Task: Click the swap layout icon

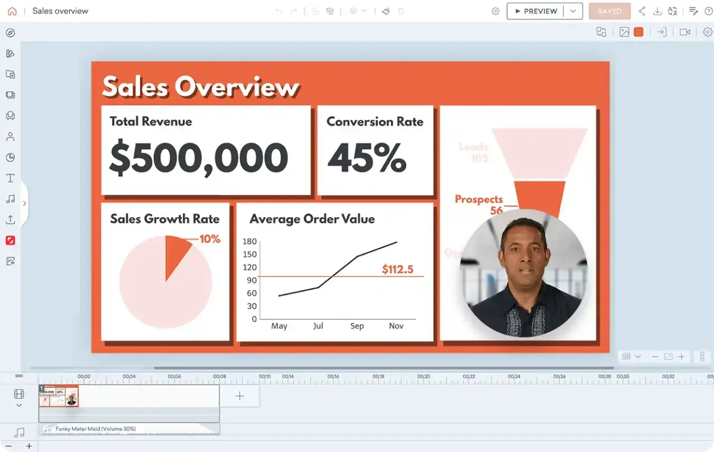Action: tap(601, 32)
